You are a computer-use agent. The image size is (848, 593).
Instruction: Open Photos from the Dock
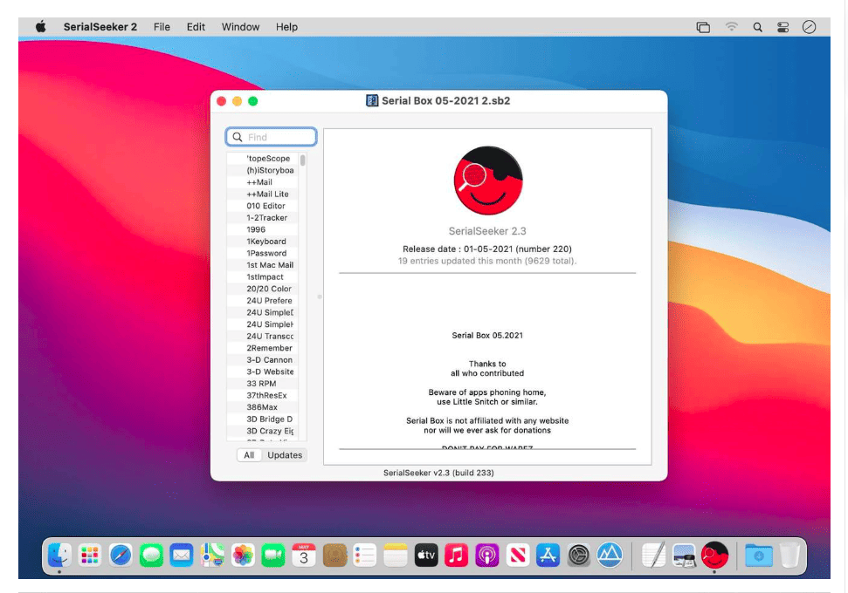[243, 556]
